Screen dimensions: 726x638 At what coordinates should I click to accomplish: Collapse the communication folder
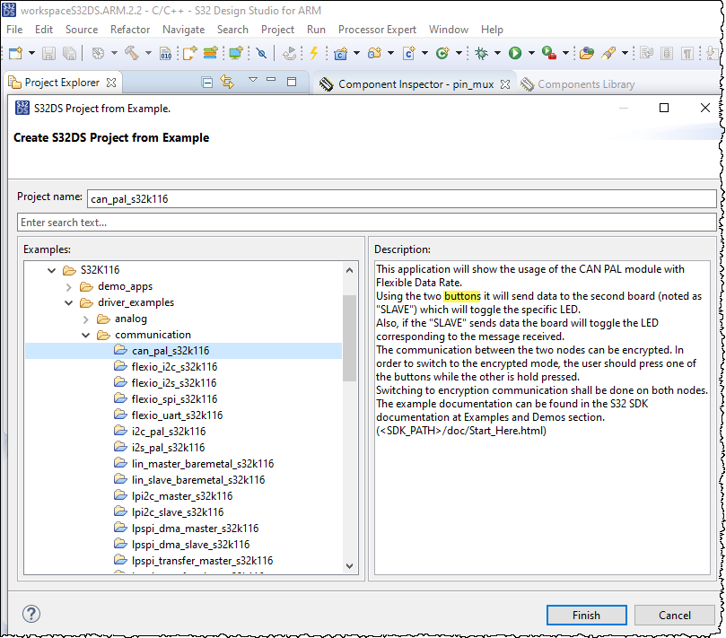coord(85,336)
